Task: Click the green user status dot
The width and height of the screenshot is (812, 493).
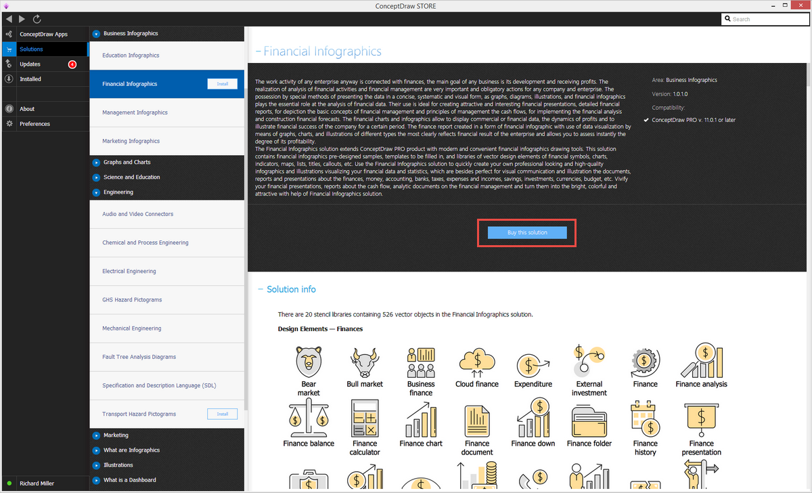Action: click(x=9, y=484)
